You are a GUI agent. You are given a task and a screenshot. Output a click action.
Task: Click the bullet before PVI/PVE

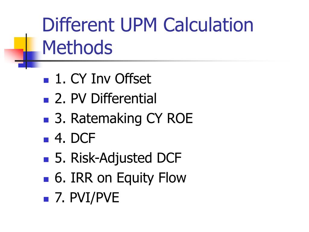click(x=46, y=199)
